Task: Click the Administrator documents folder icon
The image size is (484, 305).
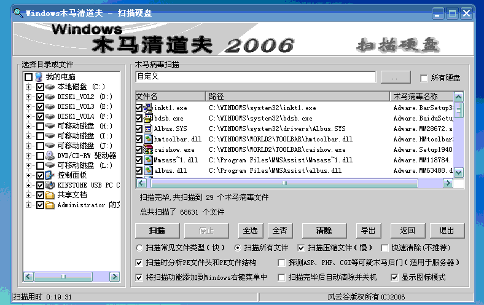Action: (x=50, y=205)
